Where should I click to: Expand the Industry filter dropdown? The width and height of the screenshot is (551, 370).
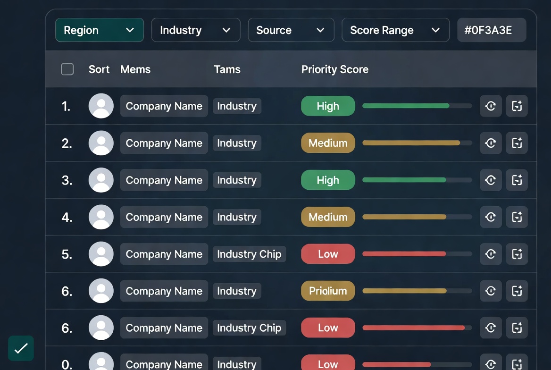pyautogui.click(x=196, y=30)
